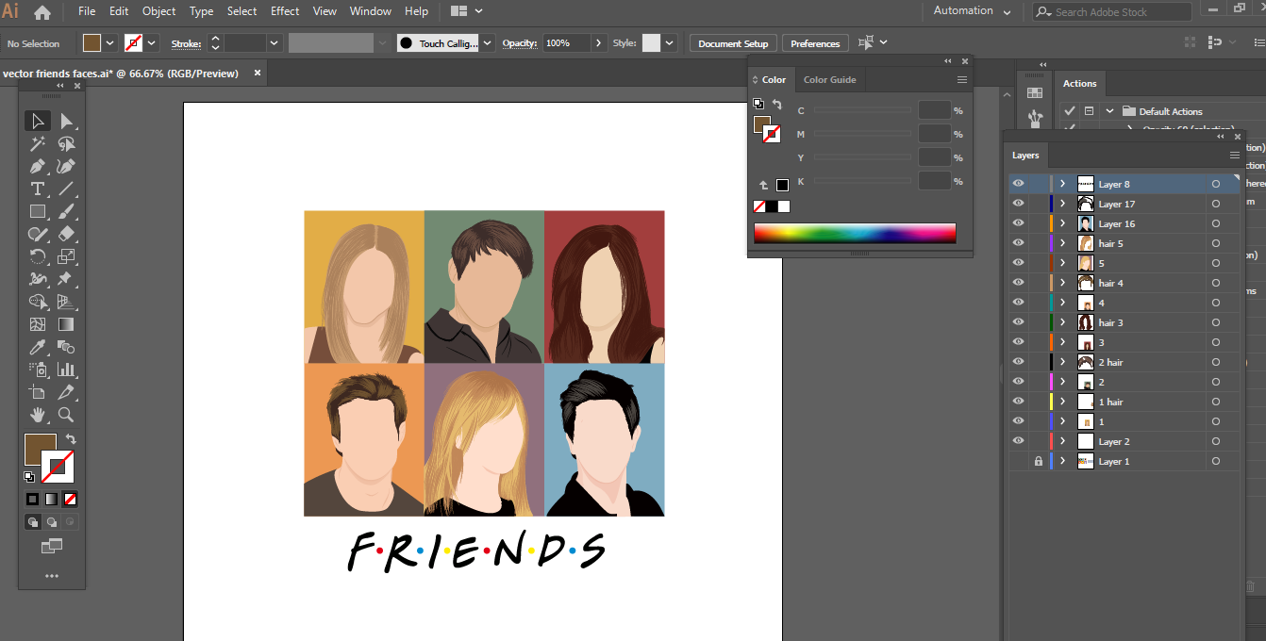
Task: Hide Layer 8 with its eye icon
Action: tap(1018, 184)
